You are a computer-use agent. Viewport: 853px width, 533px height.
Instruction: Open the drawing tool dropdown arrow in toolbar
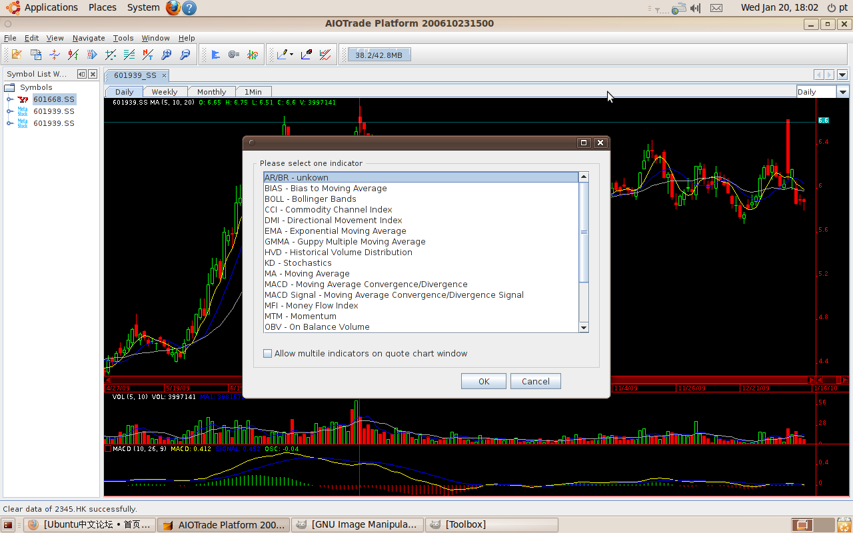(x=292, y=55)
